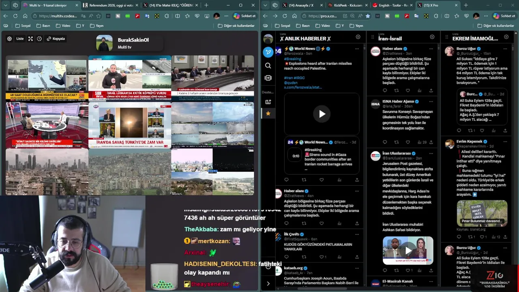
Task: Open EKREM İMAMOĞLU column settings
Action: [506, 37]
